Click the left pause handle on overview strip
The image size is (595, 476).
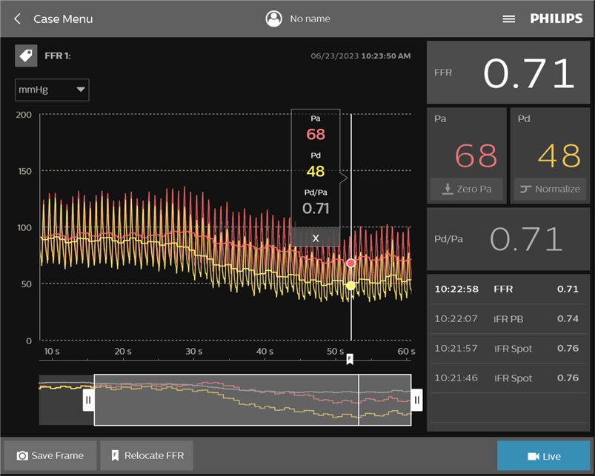88,400
